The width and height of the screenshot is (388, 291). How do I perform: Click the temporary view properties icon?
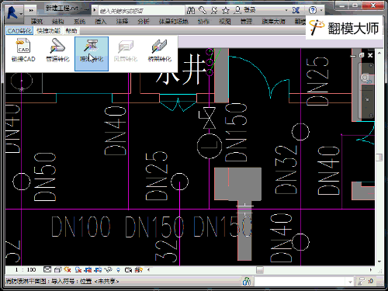coord(128,270)
